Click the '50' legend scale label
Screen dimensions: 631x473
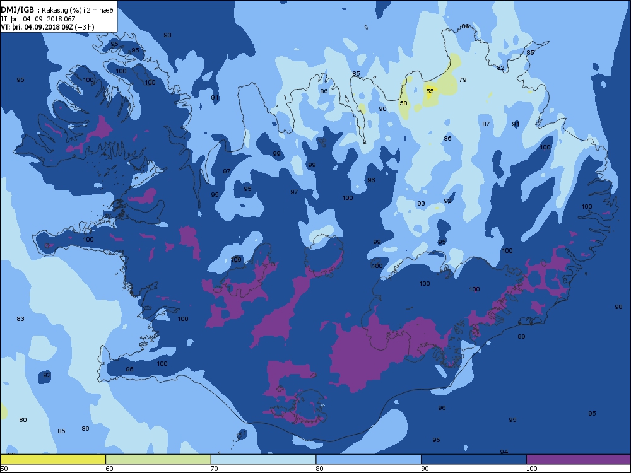4,469
